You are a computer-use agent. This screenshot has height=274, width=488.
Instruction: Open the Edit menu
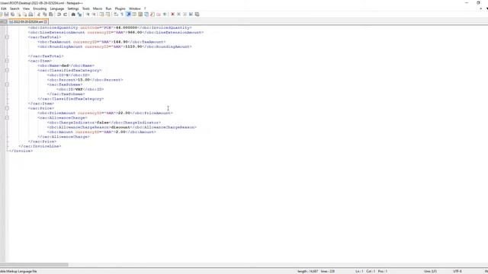(x=4, y=8)
